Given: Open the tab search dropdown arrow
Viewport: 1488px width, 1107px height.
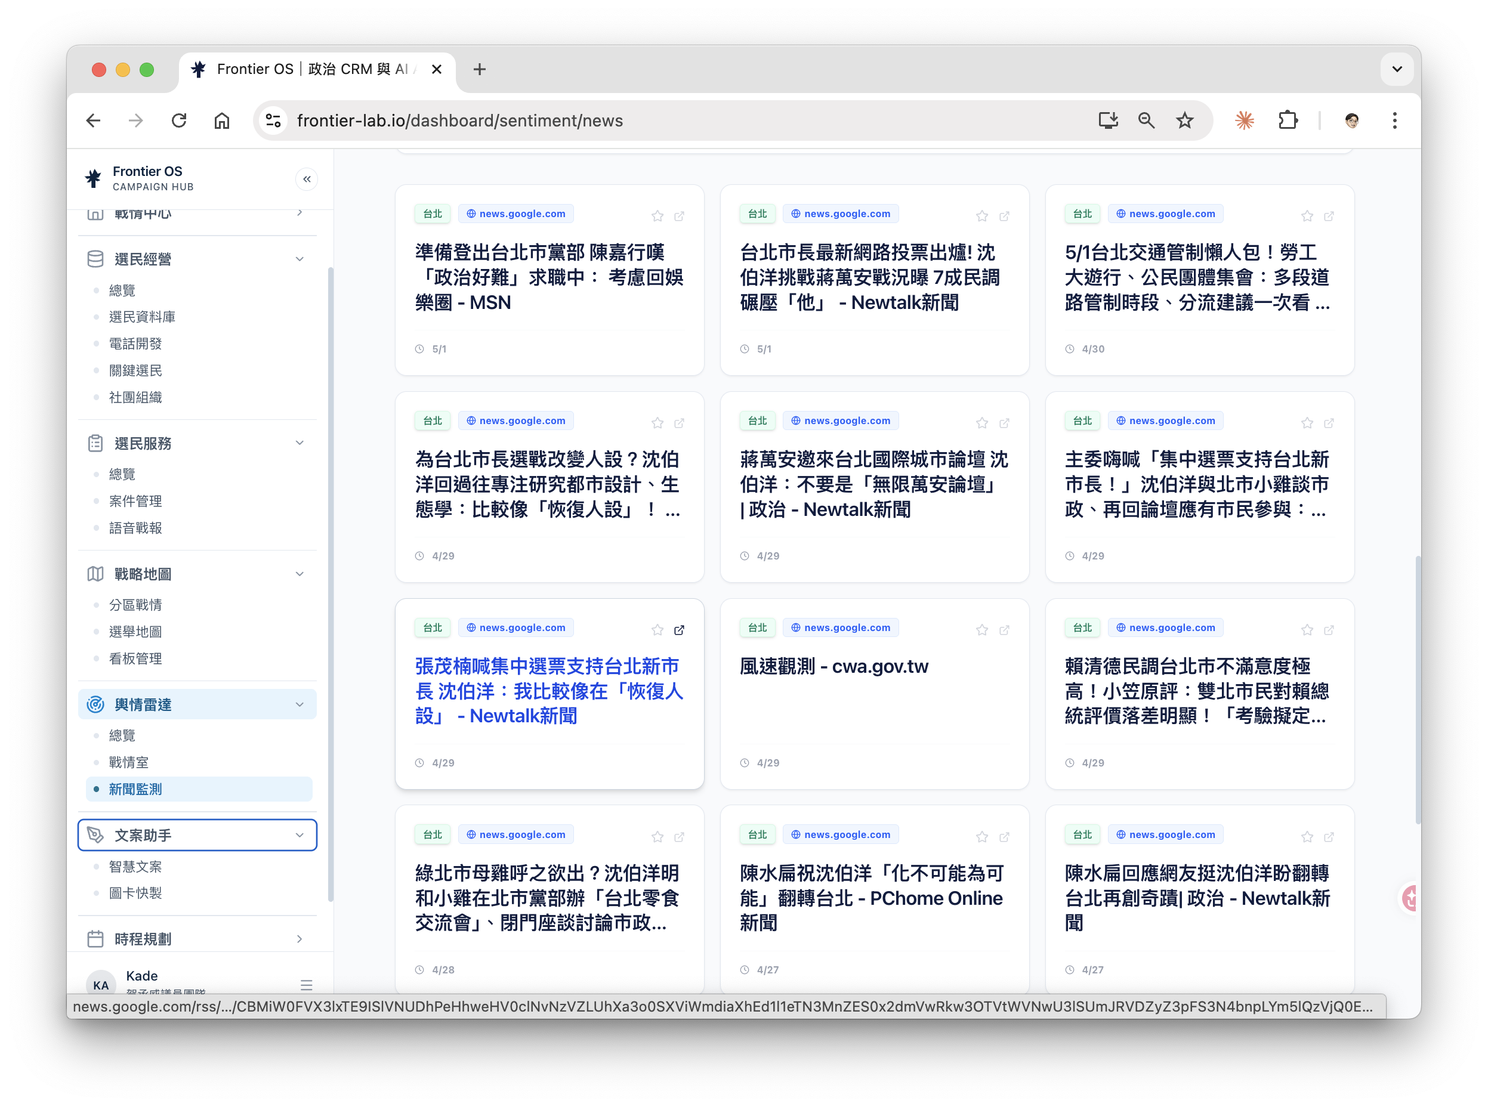Looking at the screenshot, I should pyautogui.click(x=1397, y=69).
